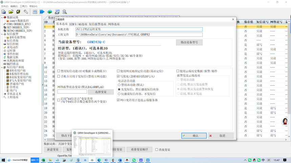Select the 基本选项 tab
The height and width of the screenshot is (163, 291).
[62, 24]
